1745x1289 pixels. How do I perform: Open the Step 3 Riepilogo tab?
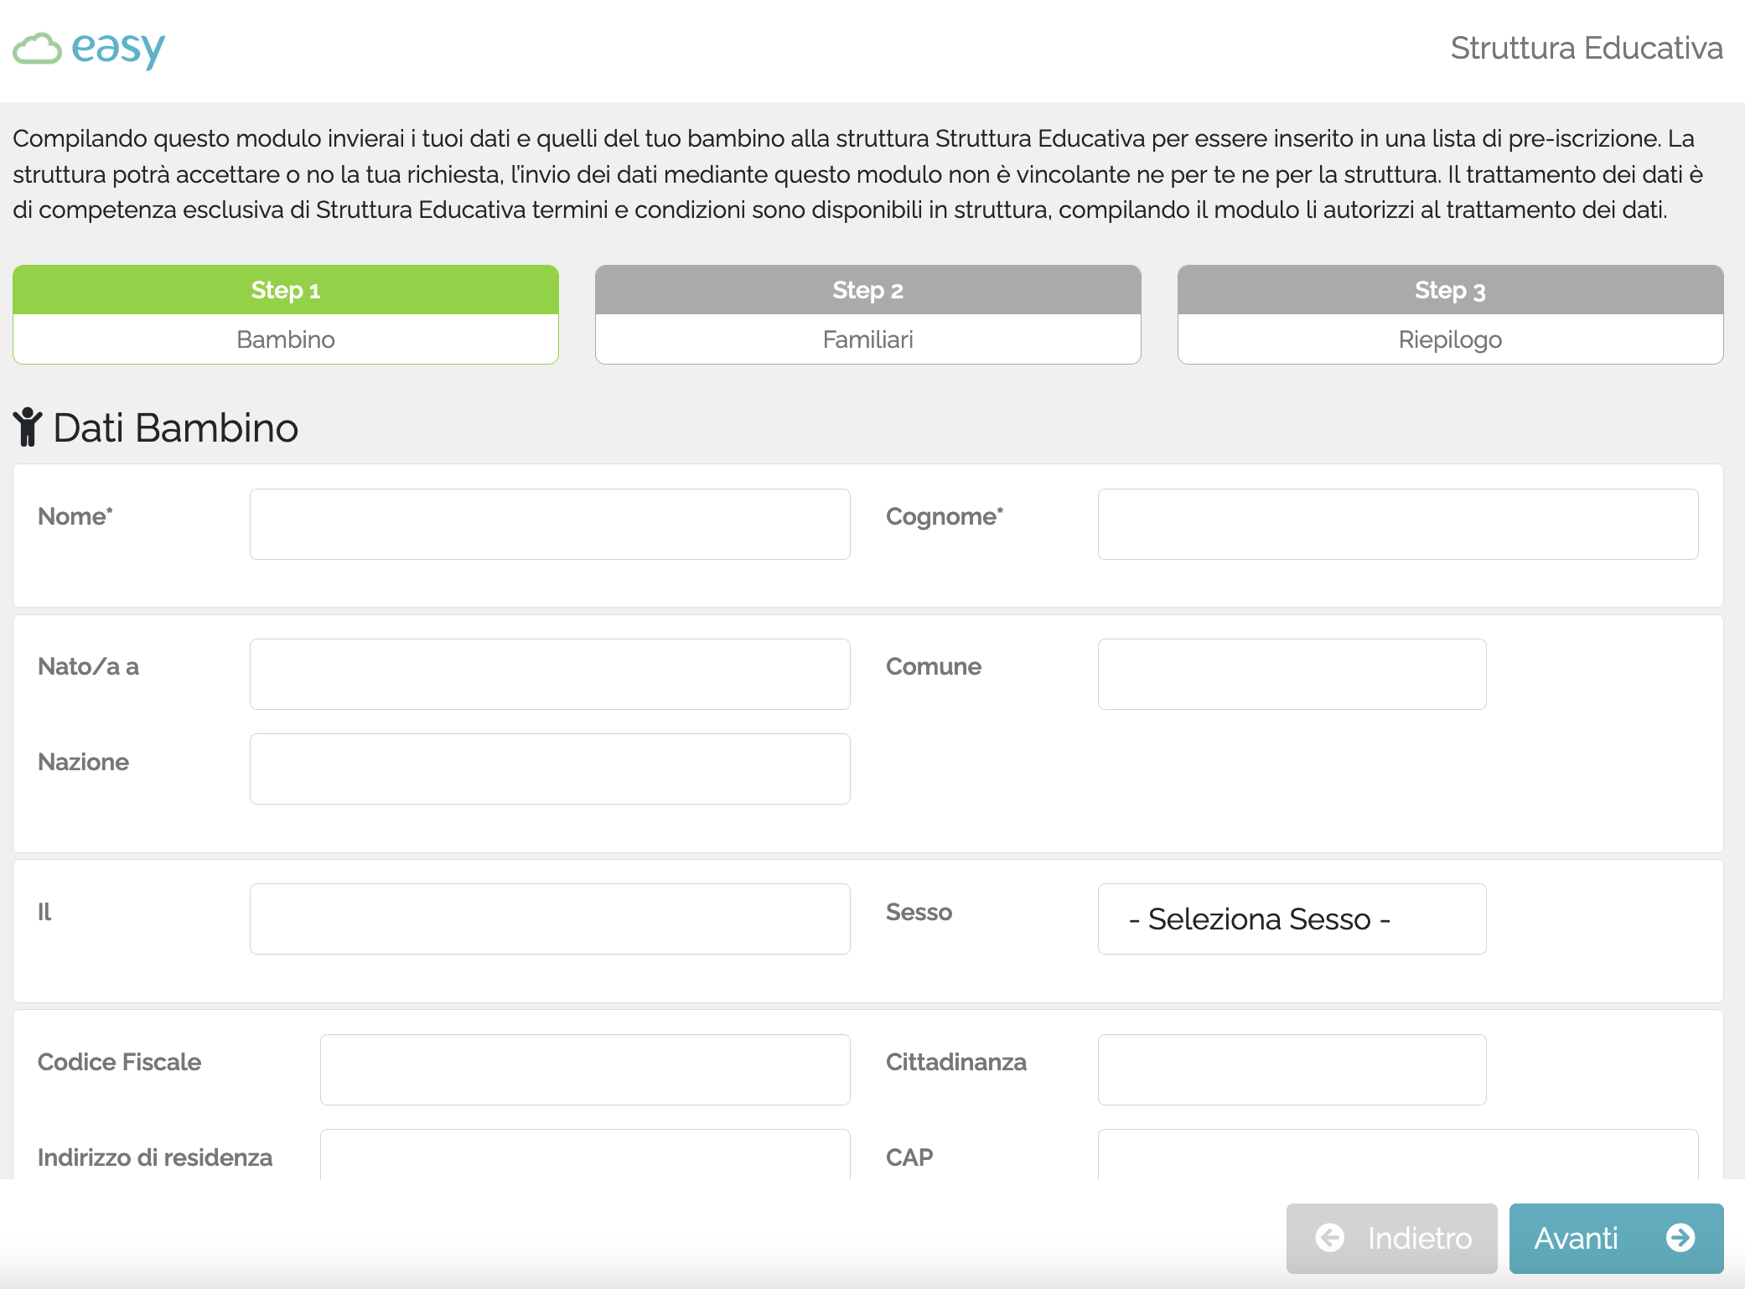point(1450,314)
